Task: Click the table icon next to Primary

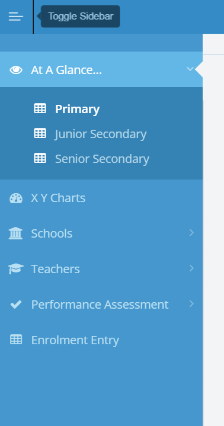Action: [40, 108]
